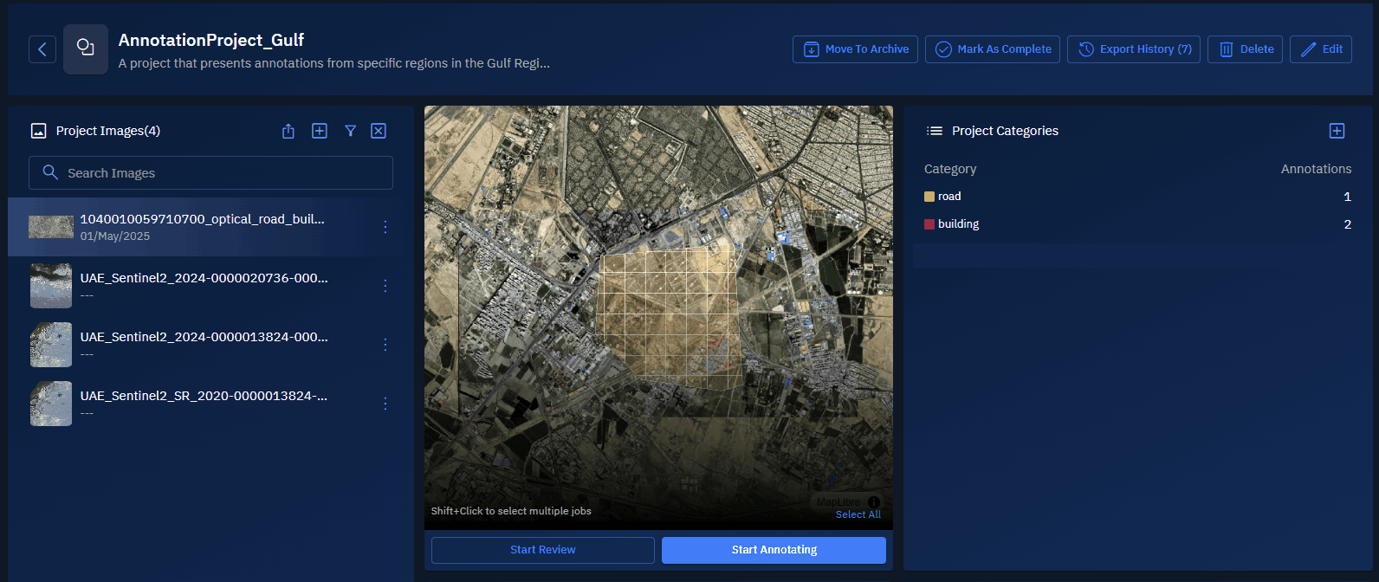The height and width of the screenshot is (582, 1379).
Task: Open options menu for 1040010059710700 optical image
Action: (x=385, y=227)
